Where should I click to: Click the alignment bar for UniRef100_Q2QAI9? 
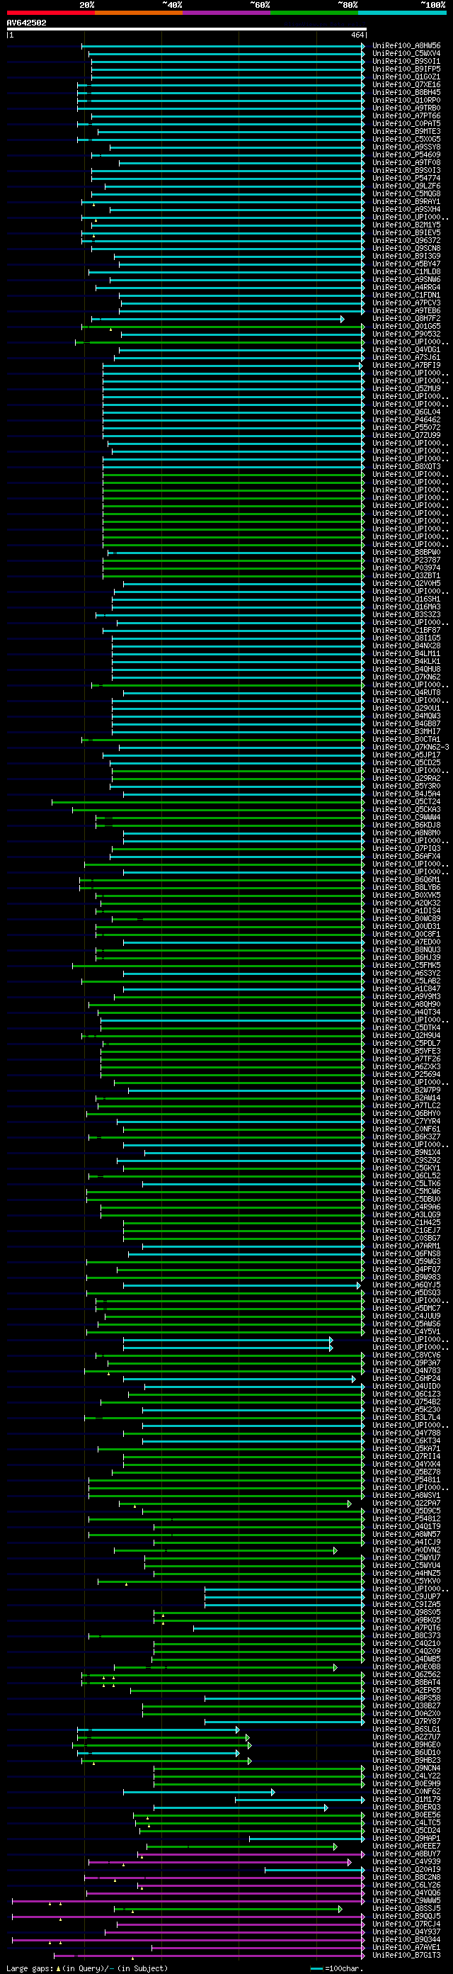(x=315, y=1870)
